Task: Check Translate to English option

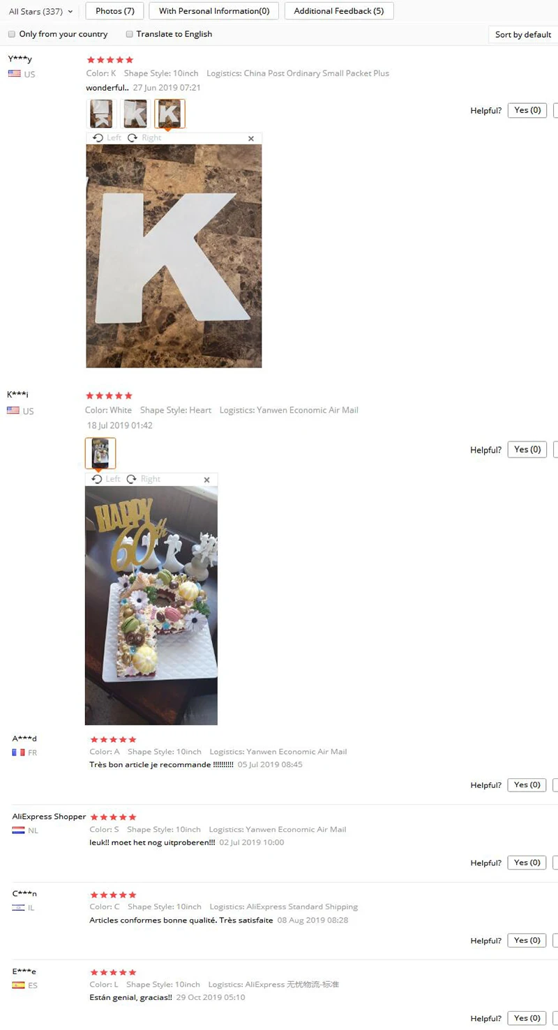Action: [129, 34]
